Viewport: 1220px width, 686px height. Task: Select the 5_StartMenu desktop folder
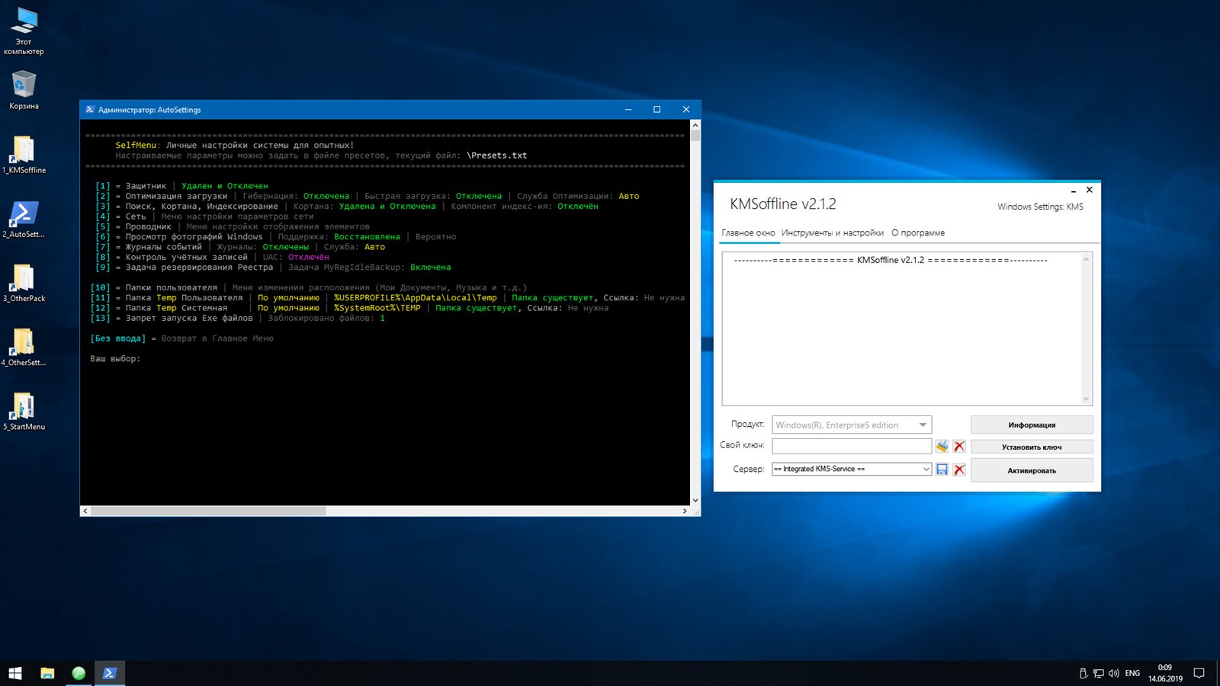pos(24,411)
